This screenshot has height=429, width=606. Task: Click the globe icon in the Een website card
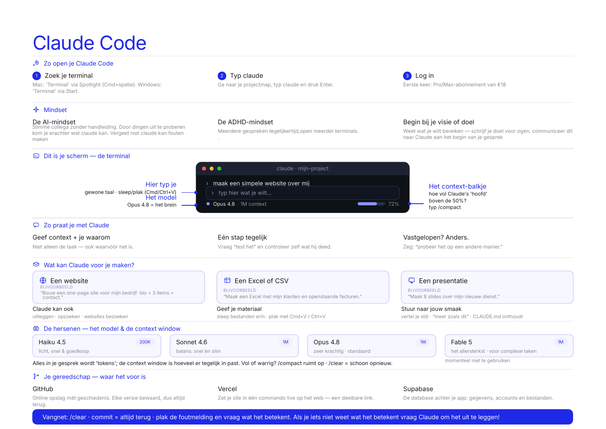[43, 281]
